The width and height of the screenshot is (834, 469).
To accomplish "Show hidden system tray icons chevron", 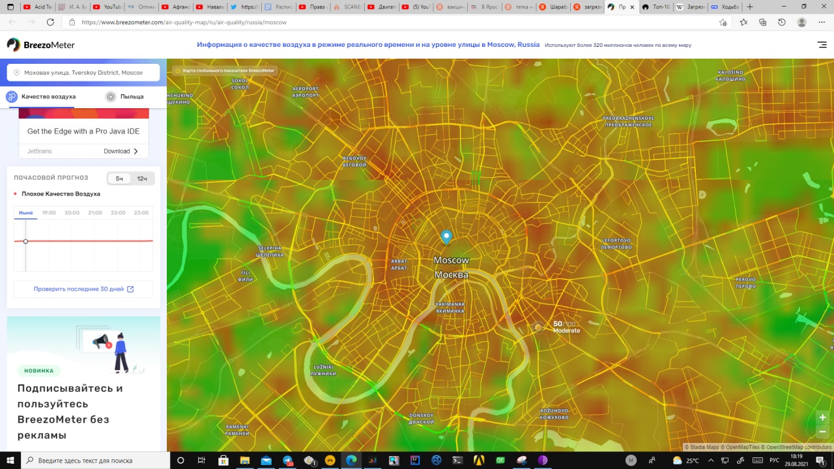I will click(712, 461).
